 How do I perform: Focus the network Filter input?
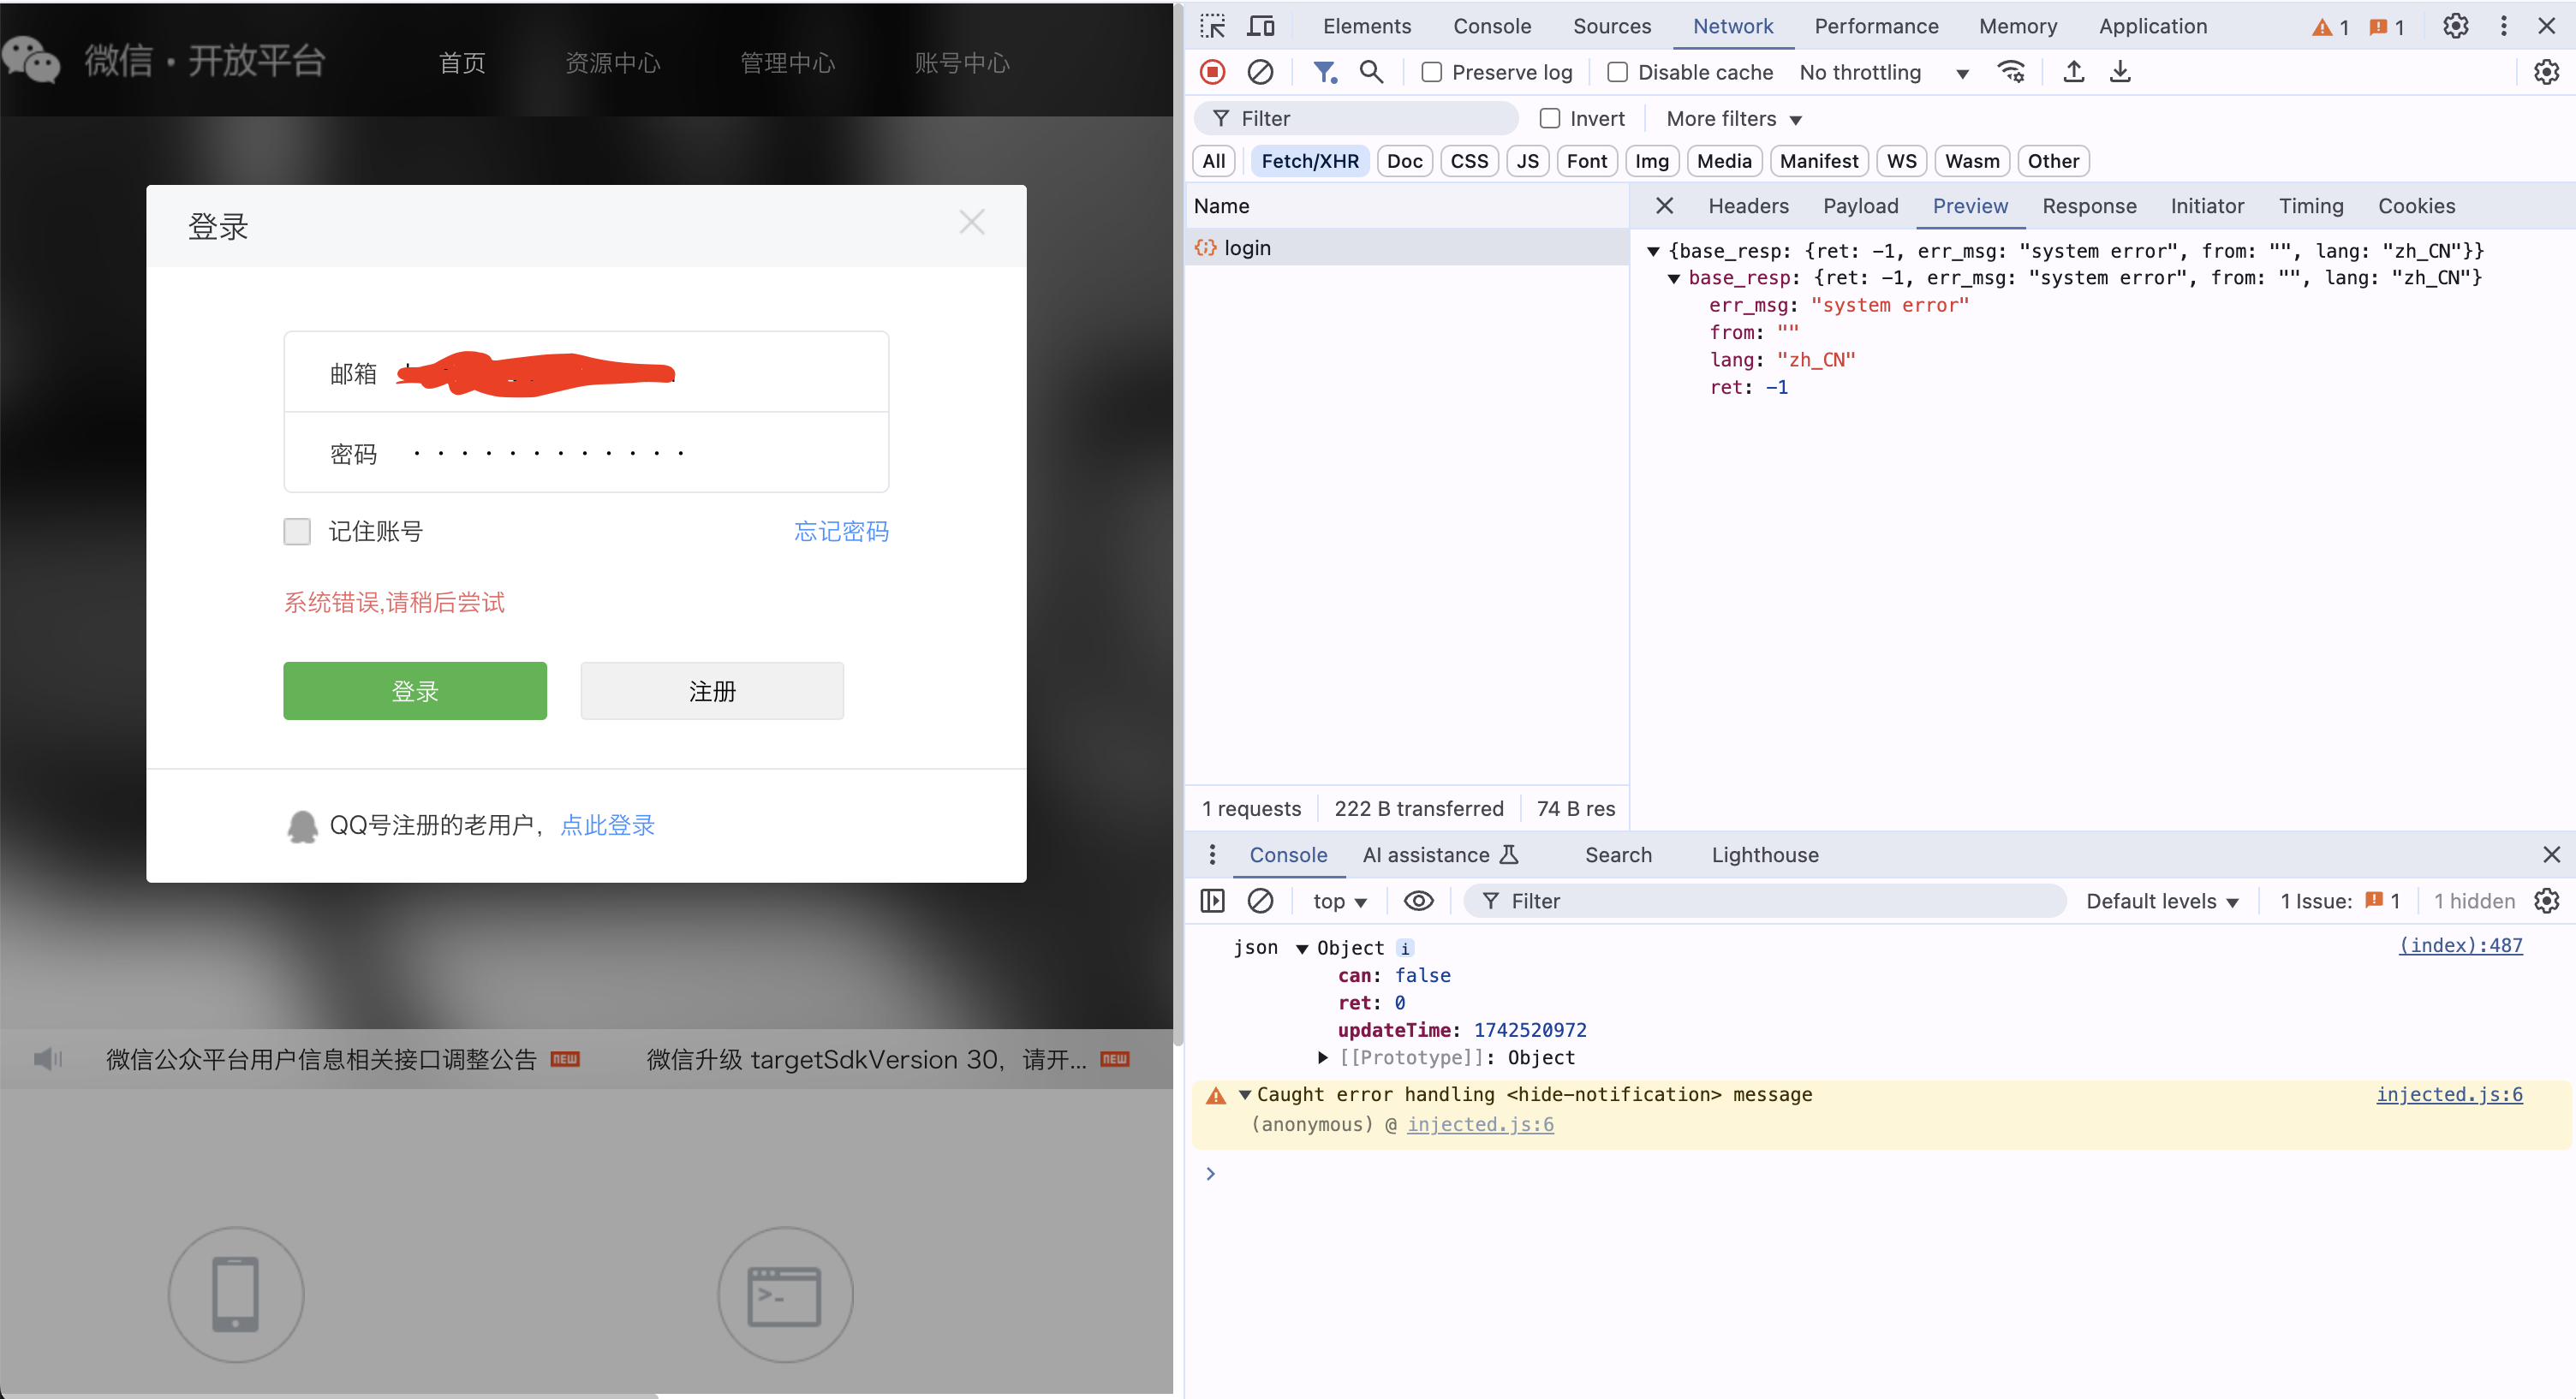pos(1356,118)
